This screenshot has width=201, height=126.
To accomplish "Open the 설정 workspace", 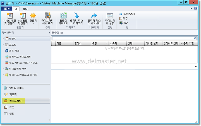I will tap(26, 113).
